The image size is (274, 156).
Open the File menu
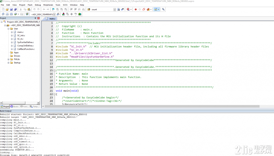[x=3, y=5]
